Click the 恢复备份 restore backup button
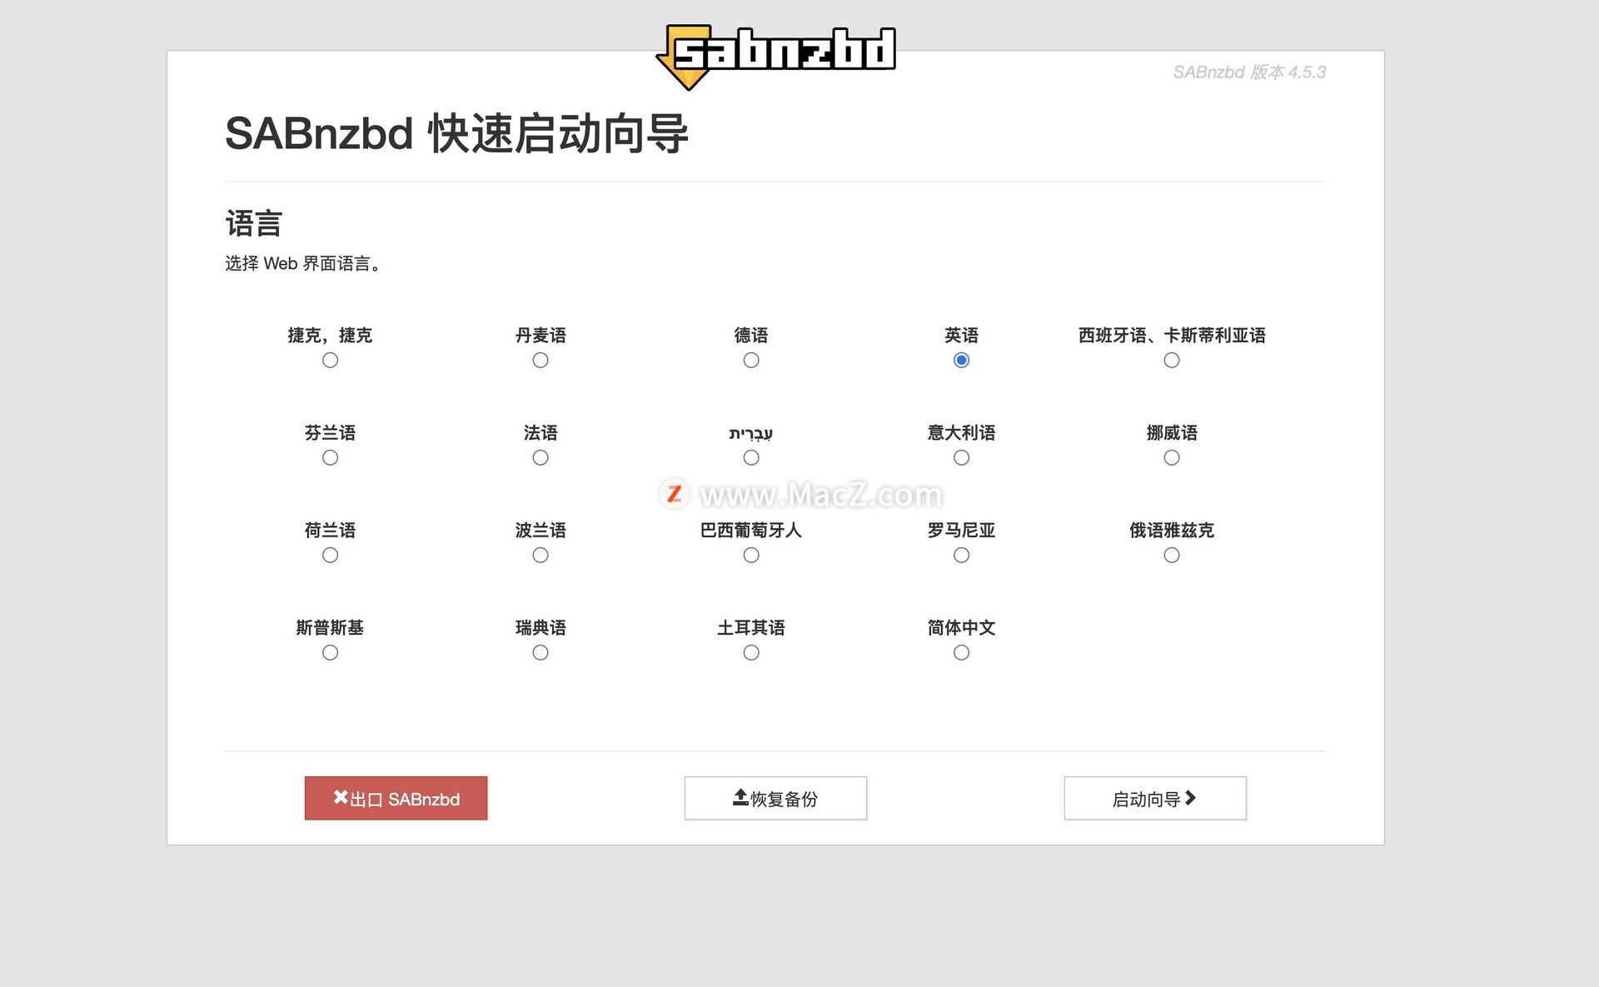The width and height of the screenshot is (1599, 987). point(775,799)
